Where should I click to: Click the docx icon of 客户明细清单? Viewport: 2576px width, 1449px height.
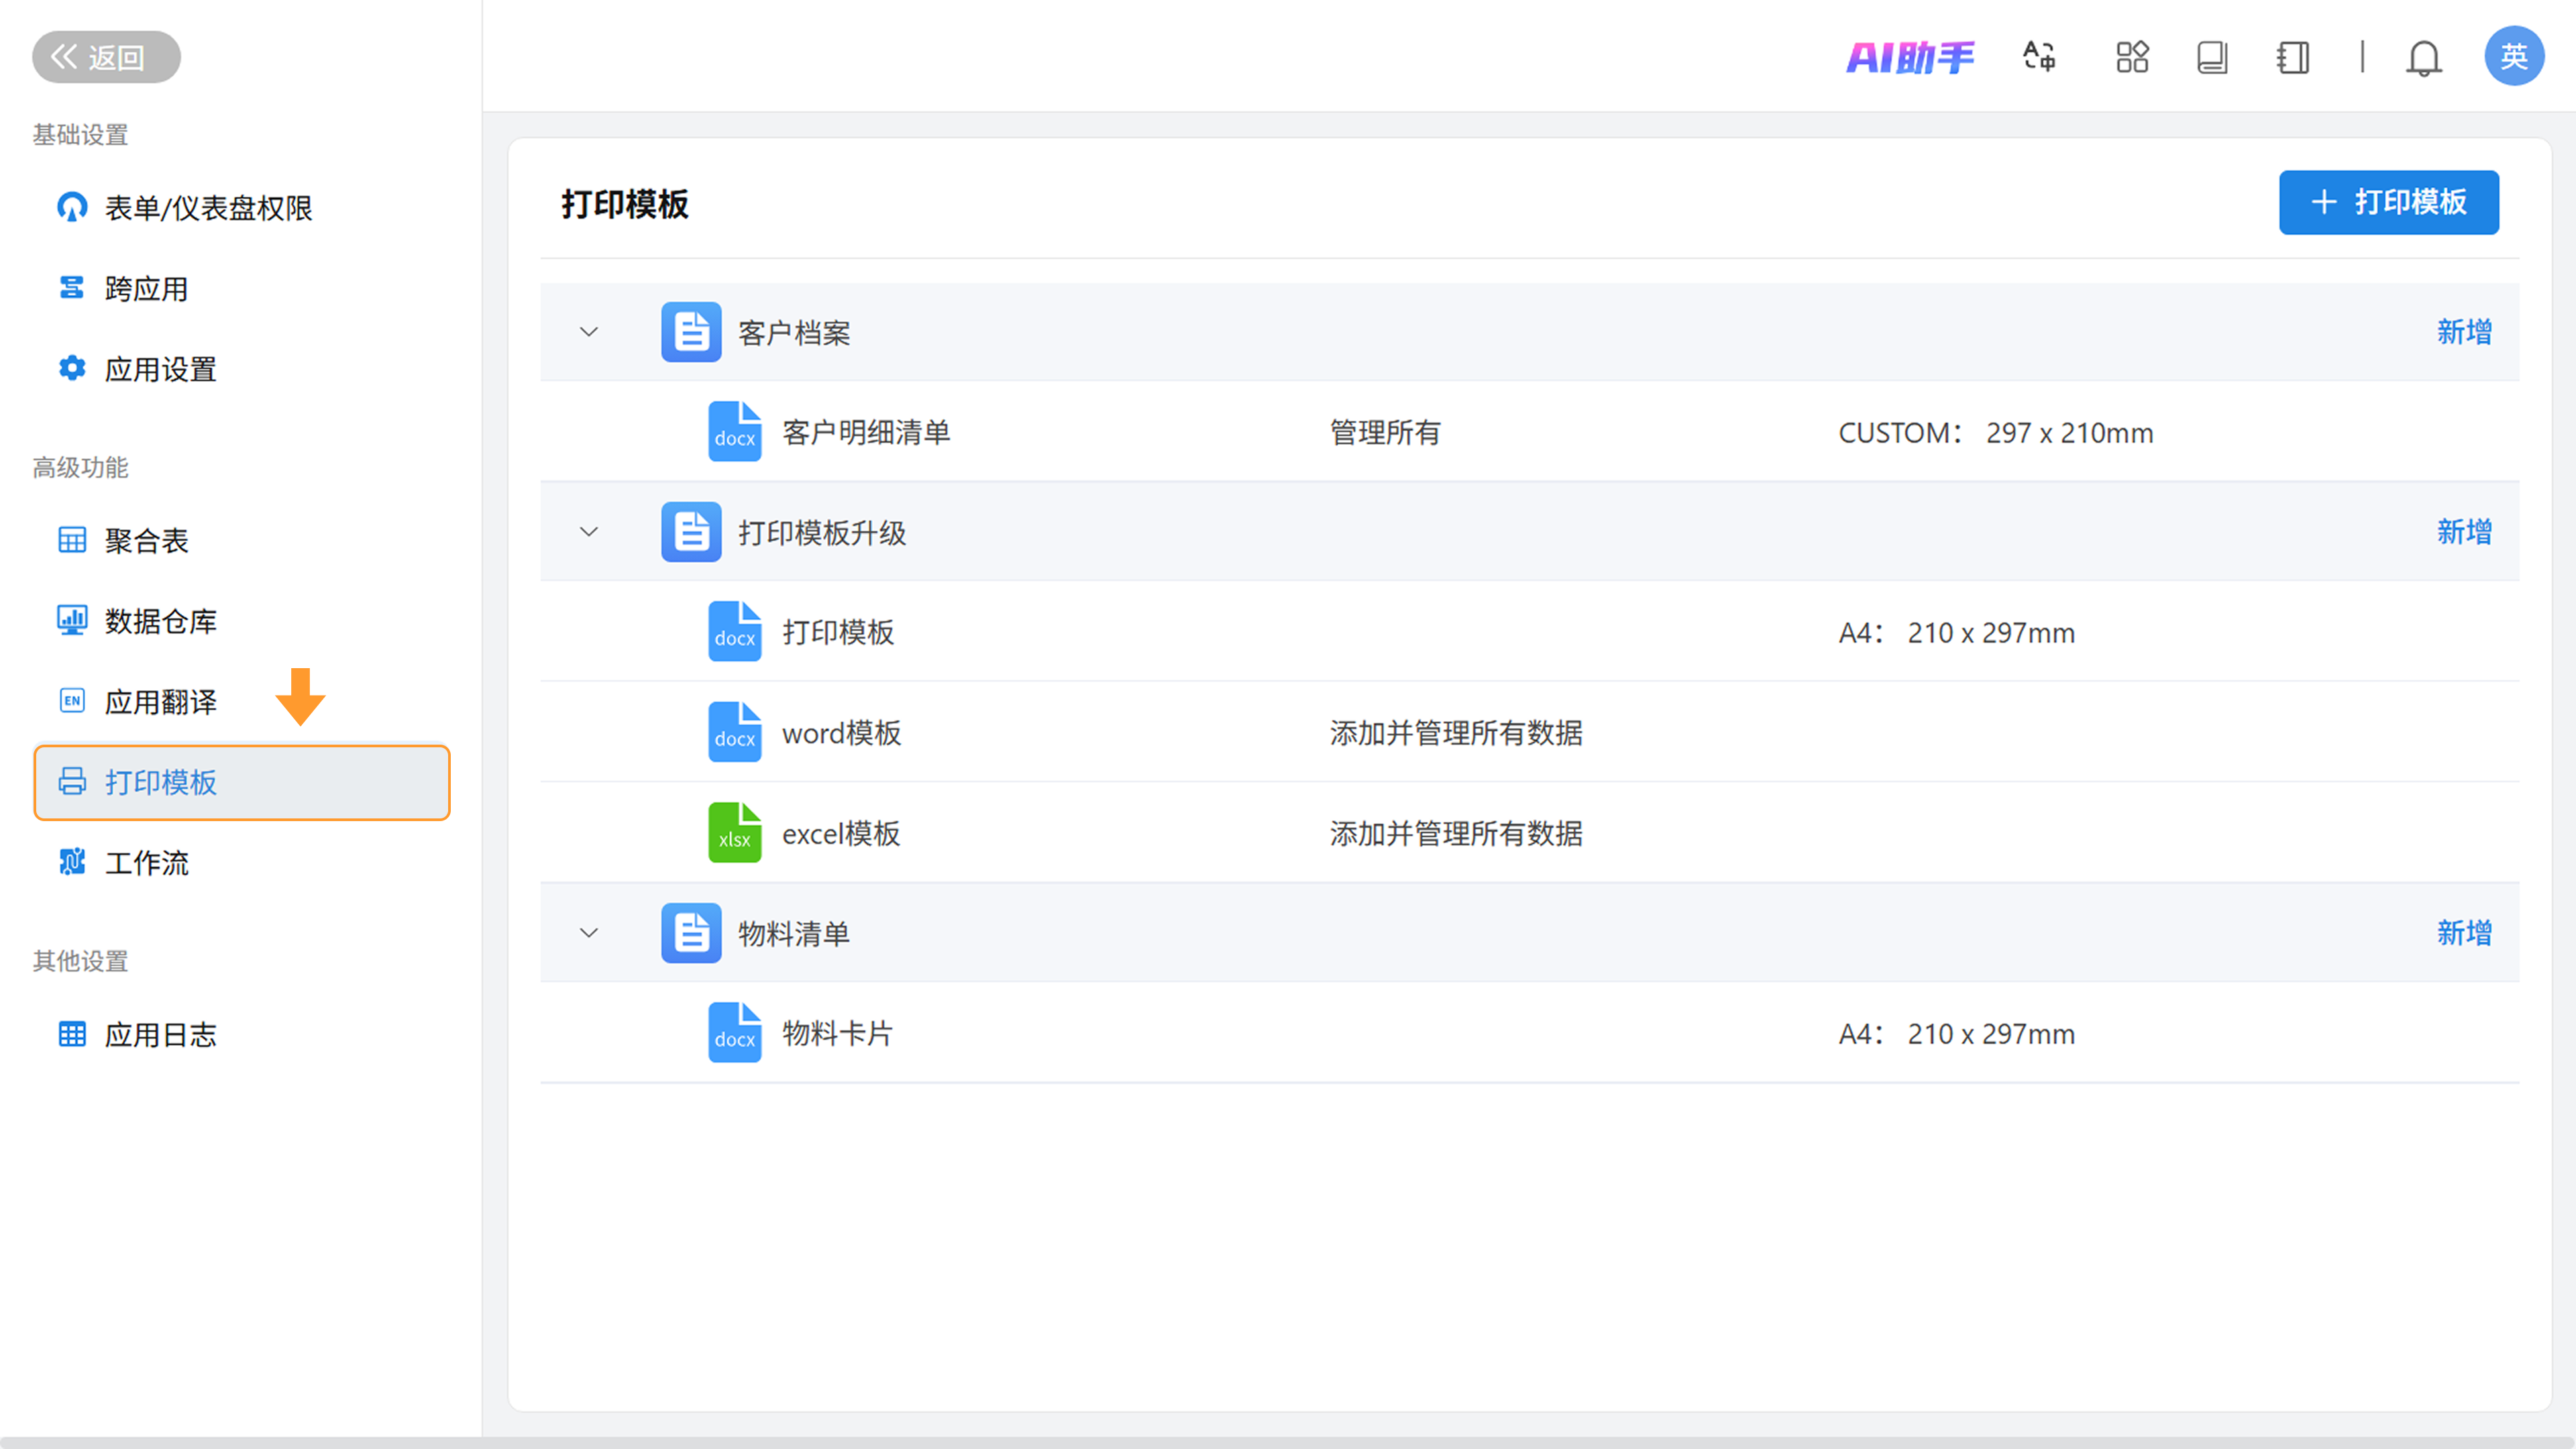(734, 432)
